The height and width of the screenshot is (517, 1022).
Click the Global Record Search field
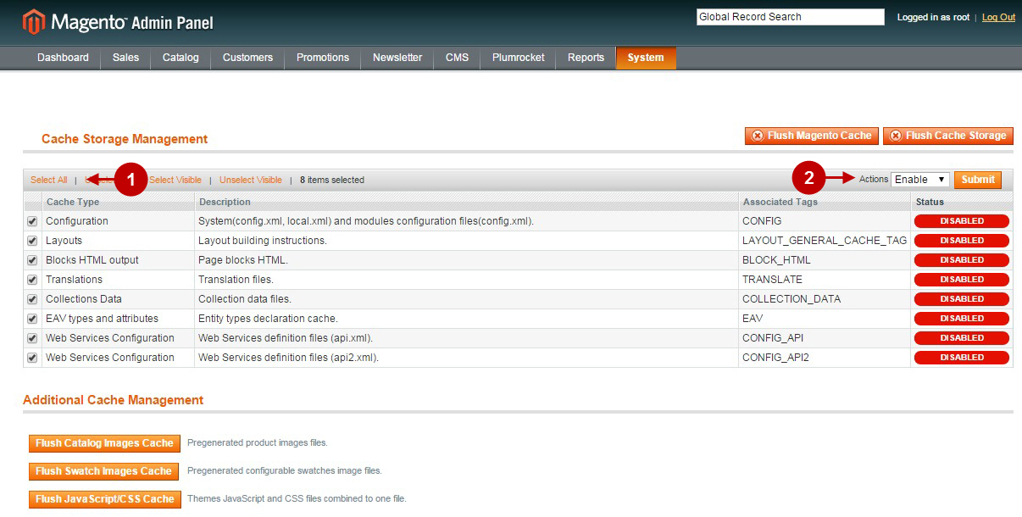[x=790, y=17]
